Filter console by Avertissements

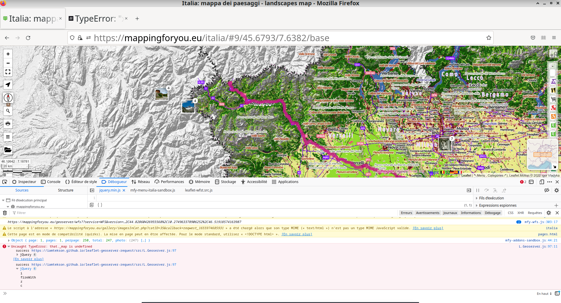[x=427, y=213]
